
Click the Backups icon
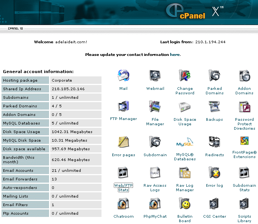(215, 107)
